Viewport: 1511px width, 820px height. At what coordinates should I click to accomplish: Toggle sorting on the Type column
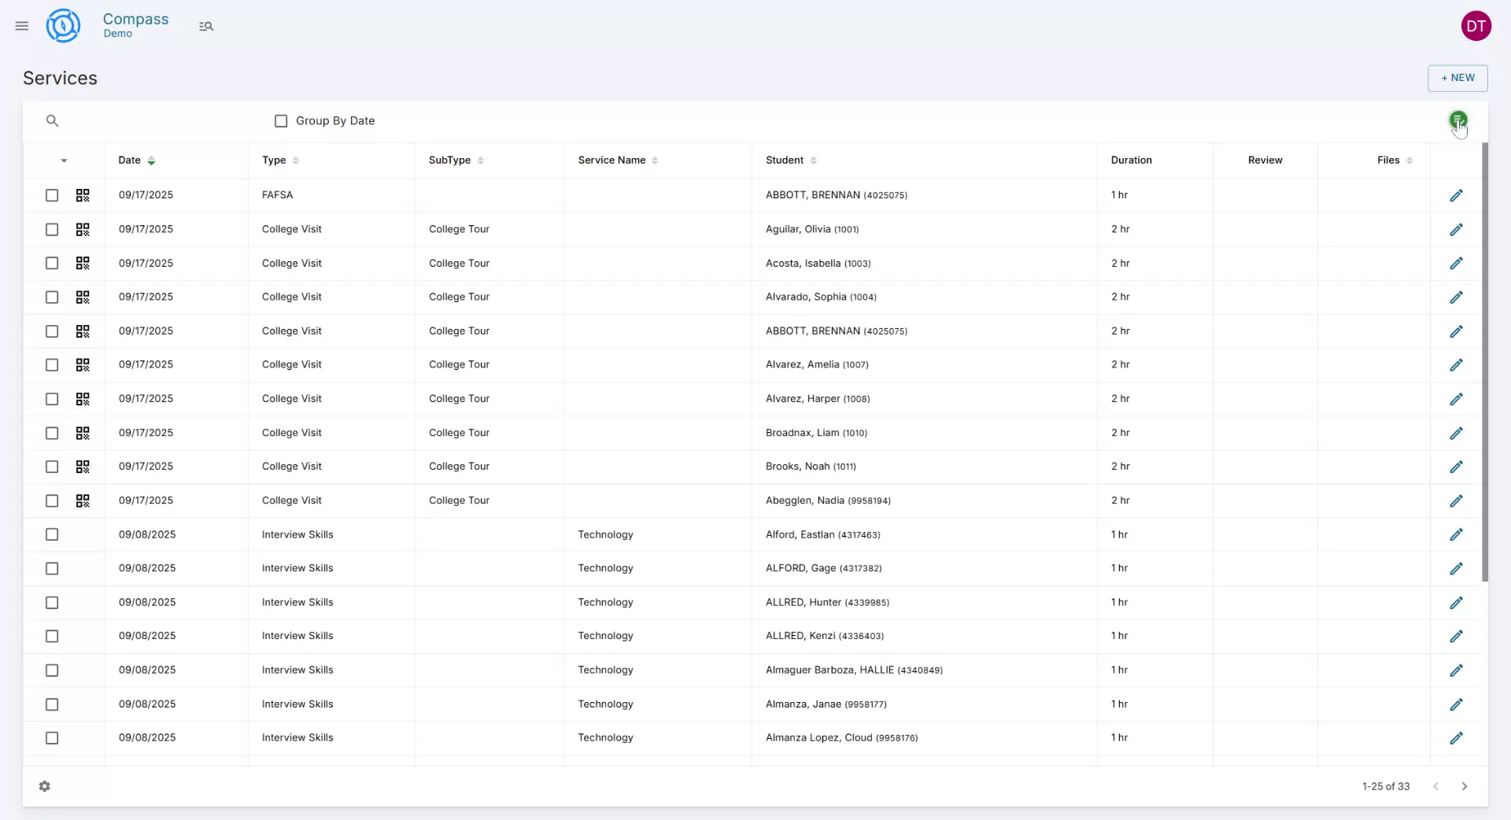tap(295, 161)
